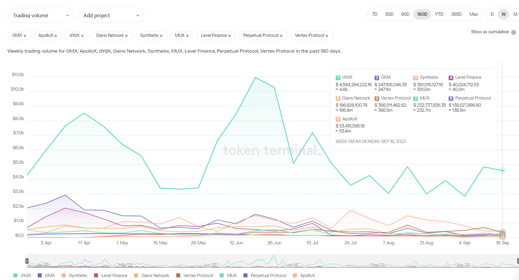The width and height of the screenshot is (519, 280).
Task: Toggle Perpetual Protocol series in bottom legend
Action: pyautogui.click(x=265, y=276)
